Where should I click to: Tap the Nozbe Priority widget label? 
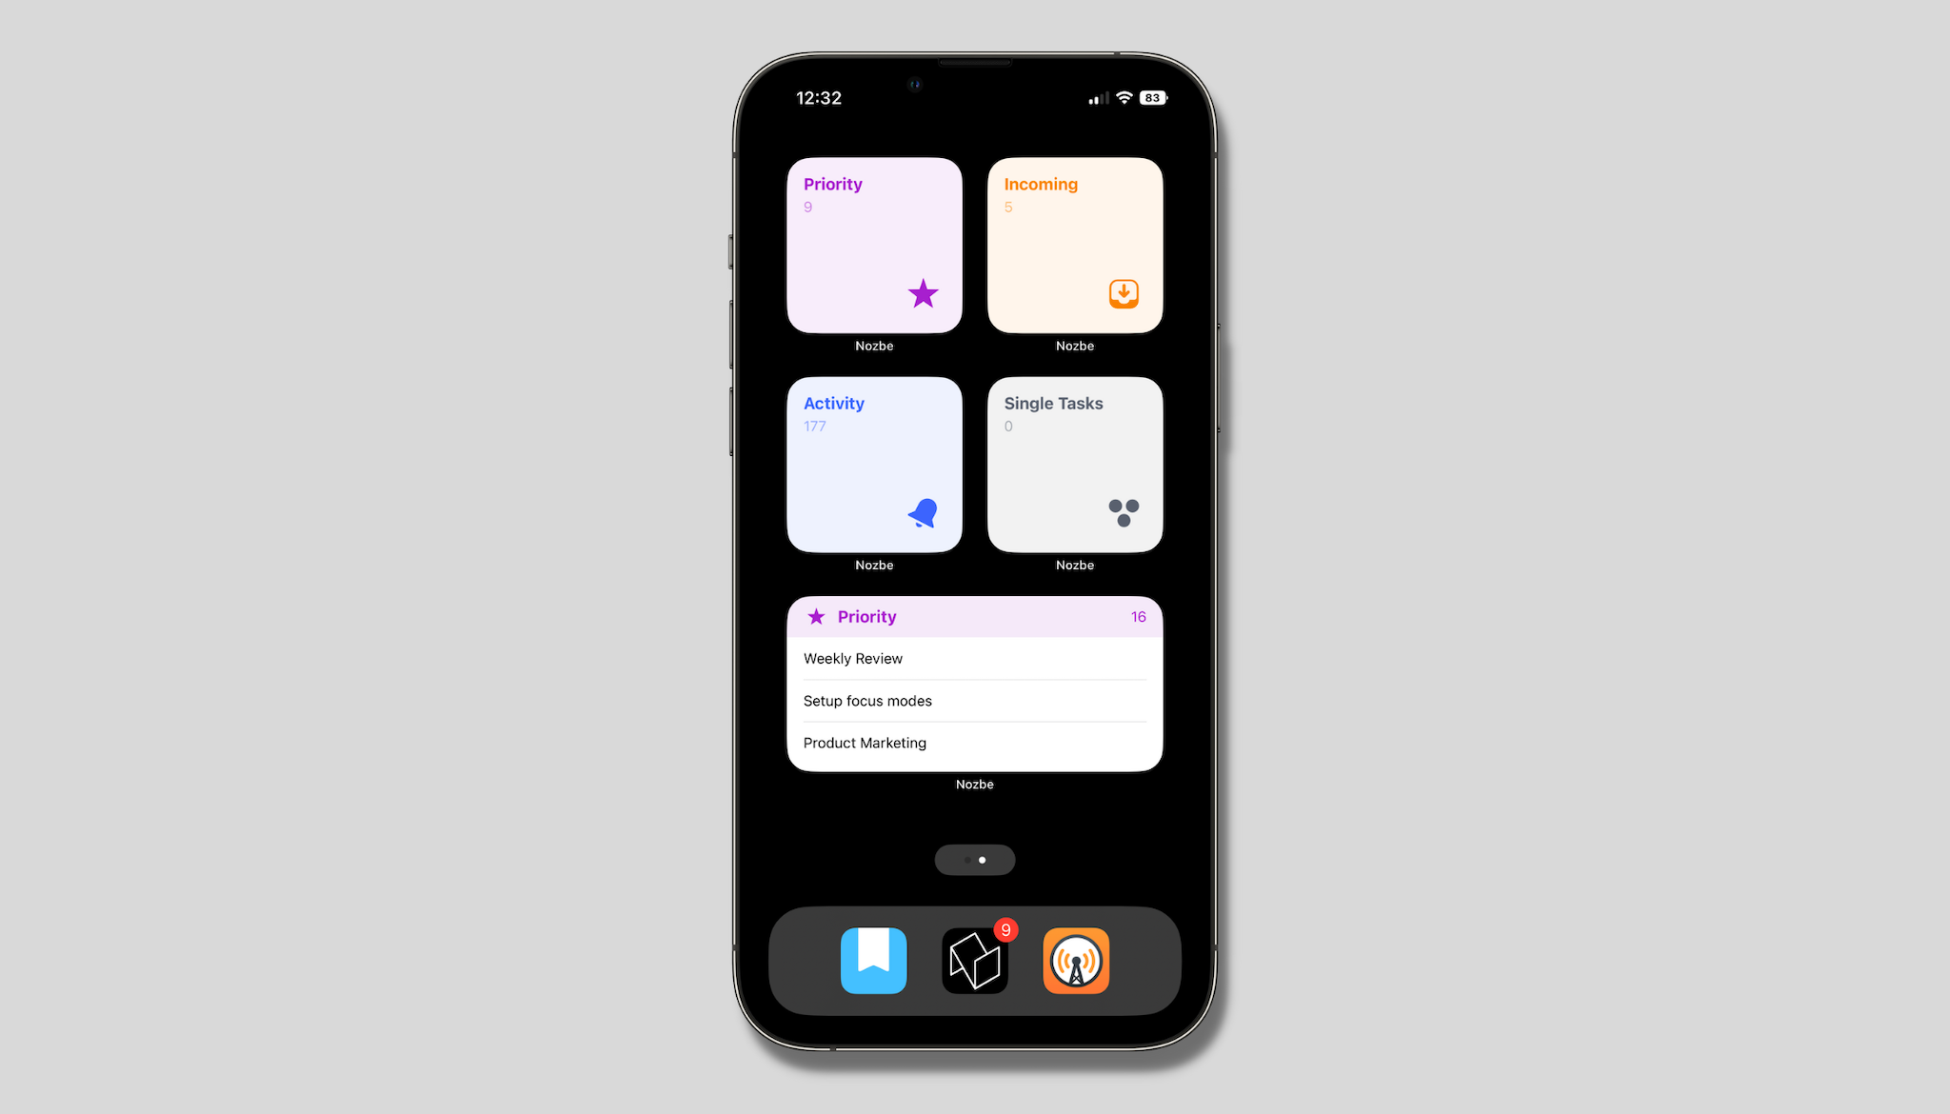[x=875, y=346]
